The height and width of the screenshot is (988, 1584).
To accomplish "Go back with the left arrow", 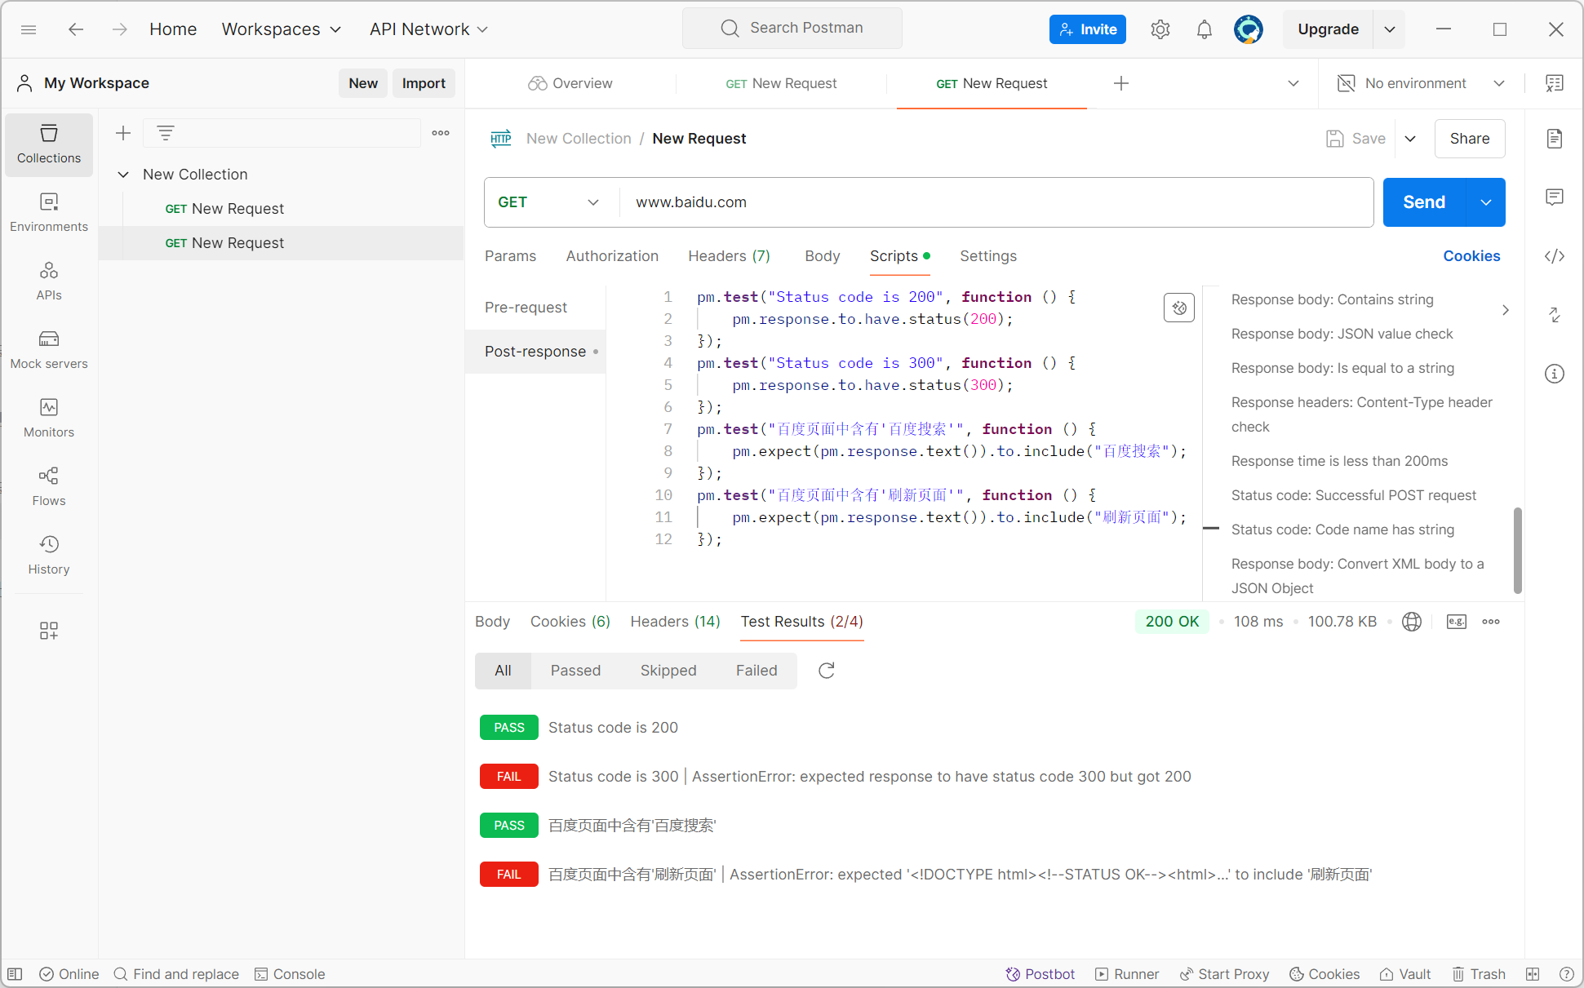I will [76, 29].
